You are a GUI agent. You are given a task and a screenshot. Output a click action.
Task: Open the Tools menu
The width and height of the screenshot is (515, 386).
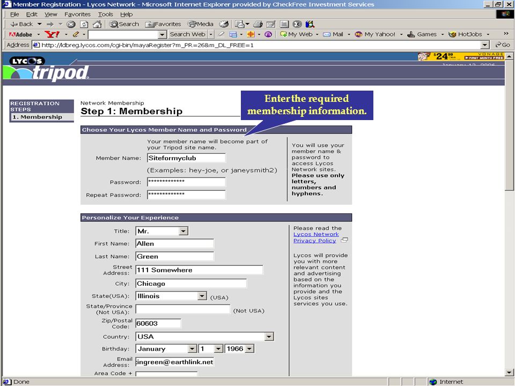[x=106, y=14]
